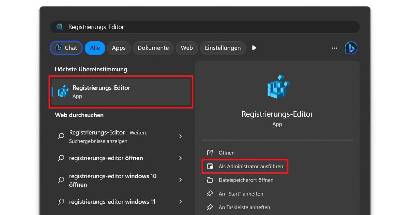Click the admin icon beside Als Administrator ausführen
The height and width of the screenshot is (215, 410).
[x=211, y=166]
